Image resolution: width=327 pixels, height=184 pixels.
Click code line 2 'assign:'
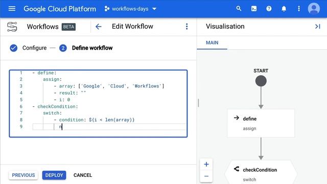52,79
